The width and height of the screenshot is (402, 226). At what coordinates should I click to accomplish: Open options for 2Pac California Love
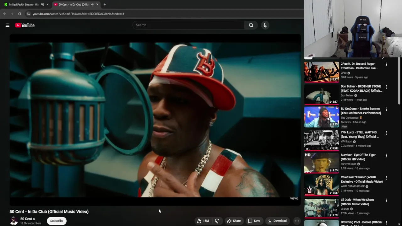click(386, 64)
